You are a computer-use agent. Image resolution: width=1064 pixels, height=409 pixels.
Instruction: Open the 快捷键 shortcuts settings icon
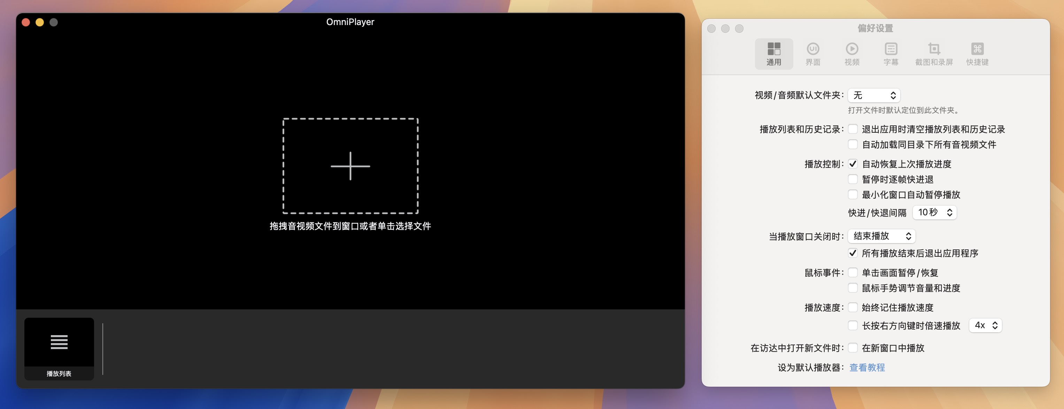point(977,53)
